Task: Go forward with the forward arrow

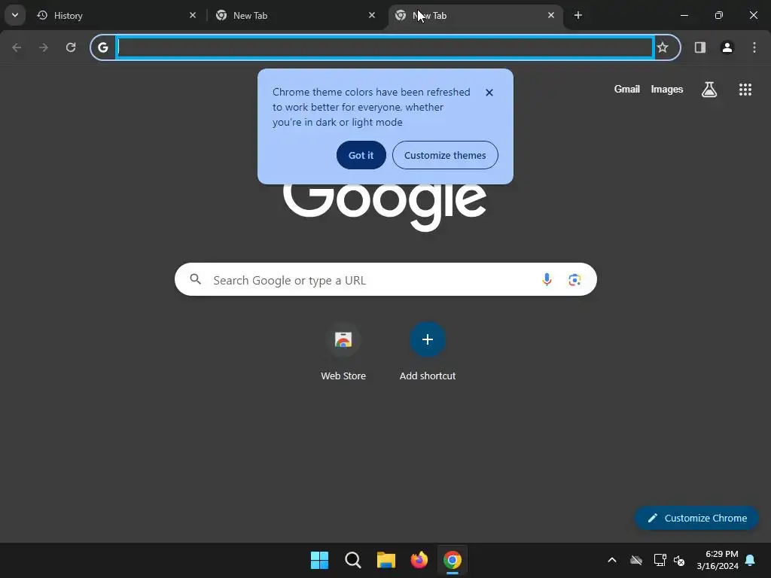Action: [44, 47]
